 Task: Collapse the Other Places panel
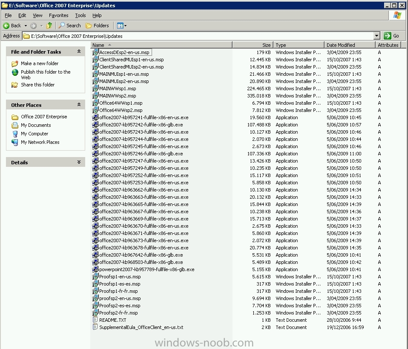79,105
